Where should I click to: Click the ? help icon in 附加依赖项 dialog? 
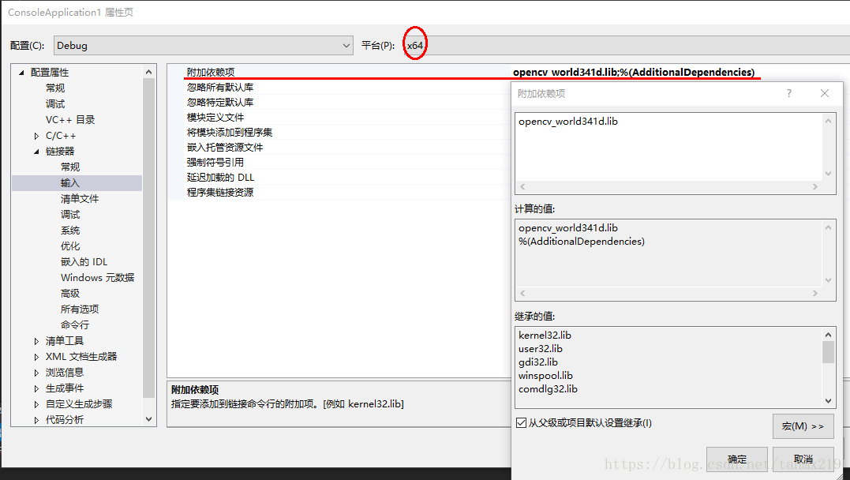[x=789, y=93]
